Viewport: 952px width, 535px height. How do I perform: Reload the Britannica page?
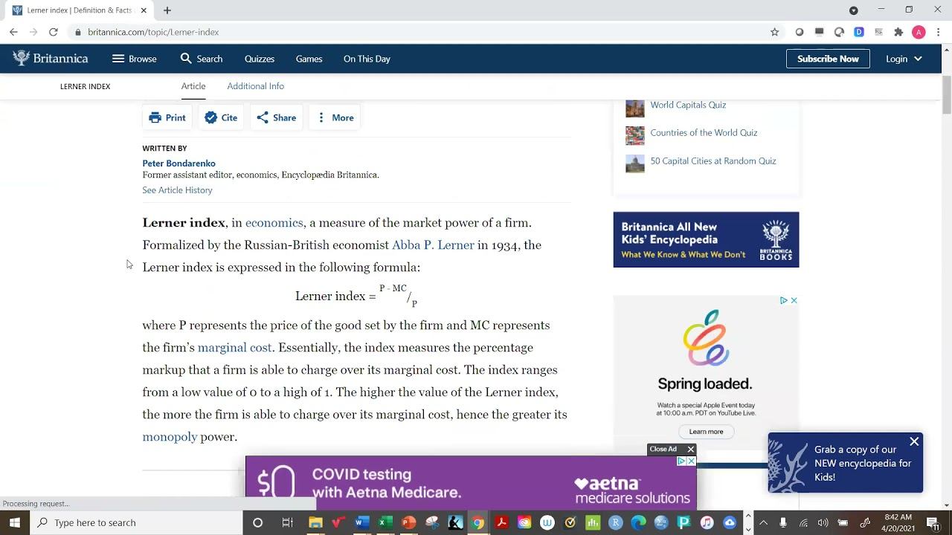click(54, 32)
